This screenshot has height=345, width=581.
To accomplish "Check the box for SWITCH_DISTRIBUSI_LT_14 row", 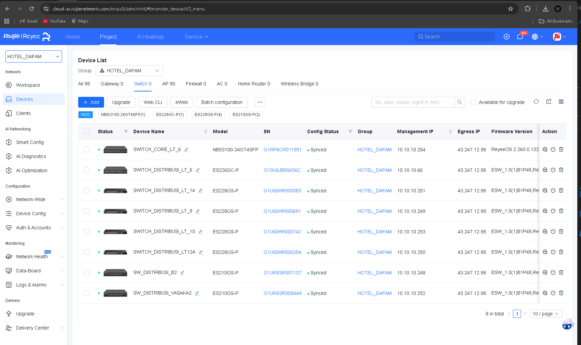I will 87,191.
